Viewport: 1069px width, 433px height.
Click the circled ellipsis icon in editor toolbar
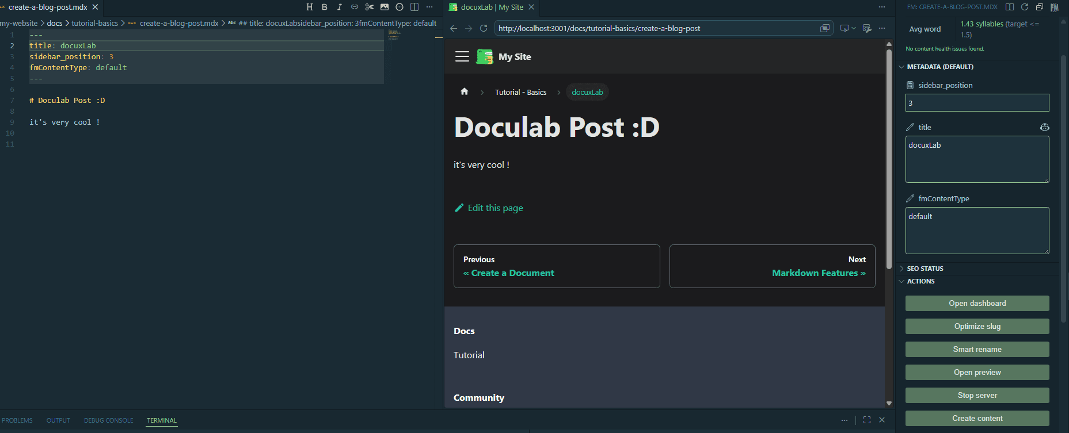tap(400, 7)
